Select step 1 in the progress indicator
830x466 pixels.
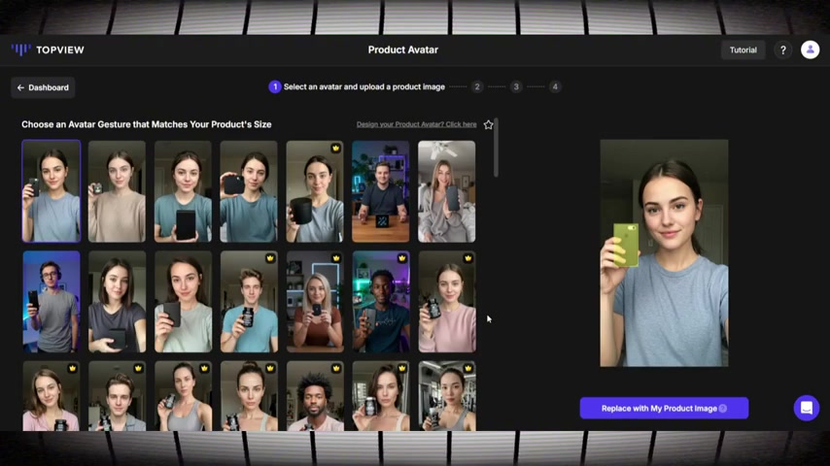coord(275,86)
